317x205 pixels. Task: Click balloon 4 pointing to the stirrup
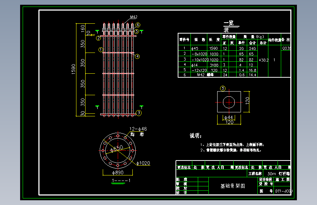tap(137, 57)
